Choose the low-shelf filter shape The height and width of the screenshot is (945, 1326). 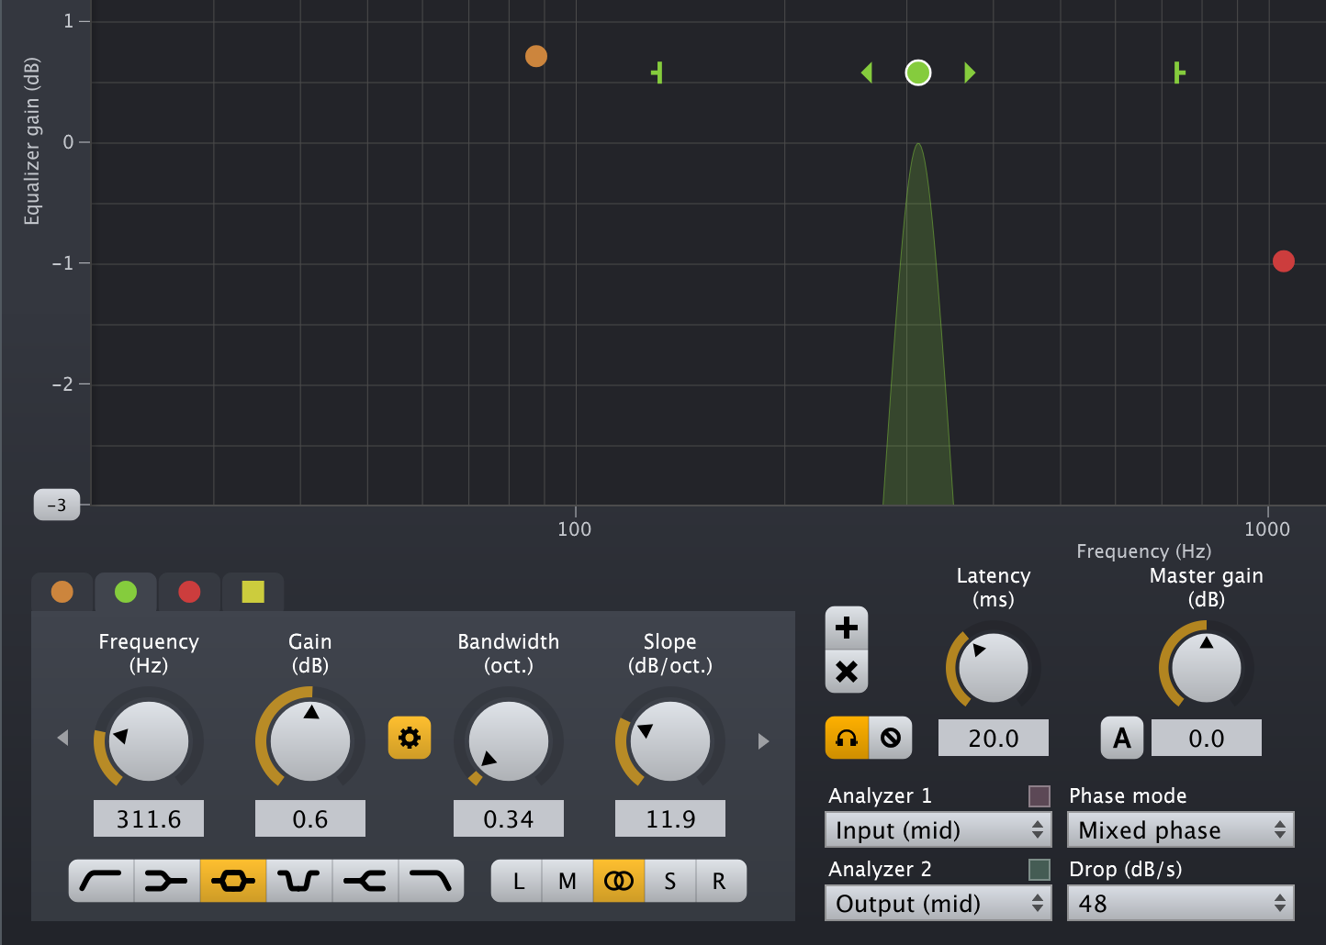click(x=167, y=882)
